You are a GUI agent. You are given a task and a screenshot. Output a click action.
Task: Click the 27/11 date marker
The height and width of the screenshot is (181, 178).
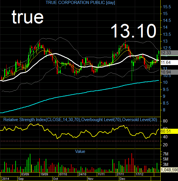pyautogui.click(x=120, y=174)
